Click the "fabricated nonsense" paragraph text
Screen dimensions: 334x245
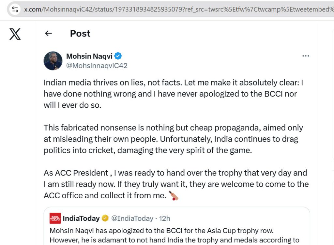173,139
